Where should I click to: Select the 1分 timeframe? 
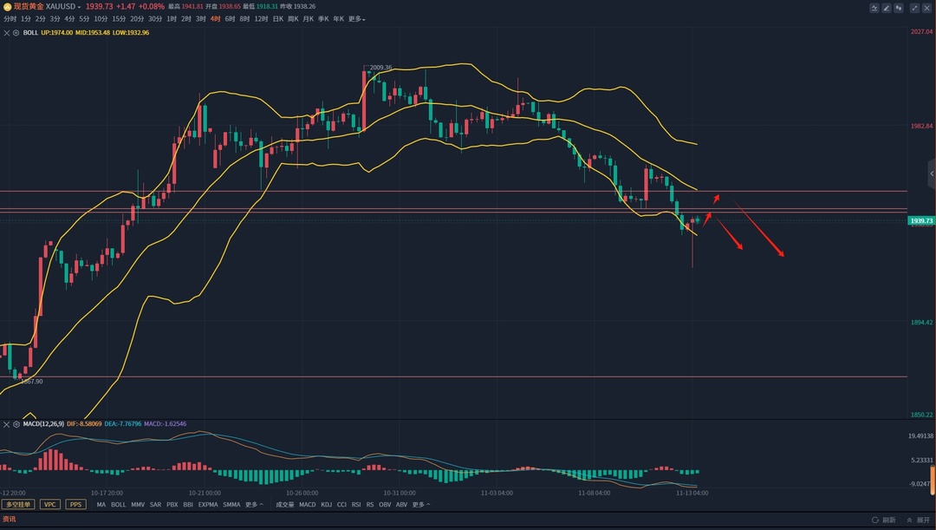tap(26, 19)
